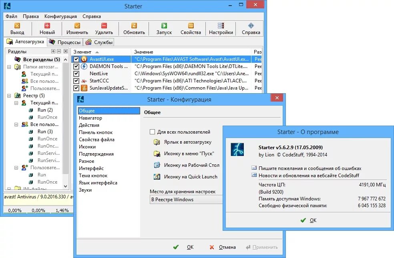Viewport: 394px width, 258px height.
Task: Click the DAEMON Tools lightning icon
Action: [x=84, y=66]
